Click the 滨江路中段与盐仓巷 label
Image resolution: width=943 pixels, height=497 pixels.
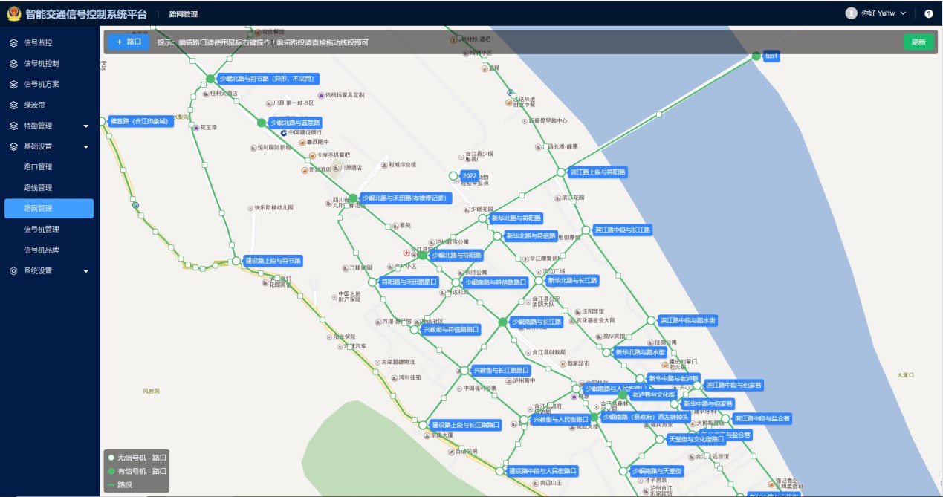[762, 419]
